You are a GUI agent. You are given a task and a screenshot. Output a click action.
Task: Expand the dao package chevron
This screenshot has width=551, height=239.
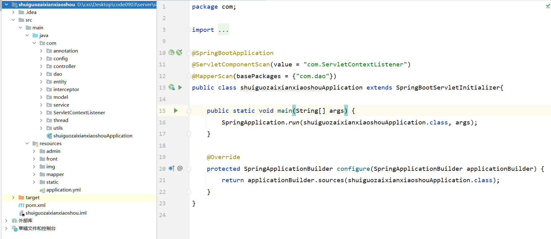pyautogui.click(x=41, y=74)
